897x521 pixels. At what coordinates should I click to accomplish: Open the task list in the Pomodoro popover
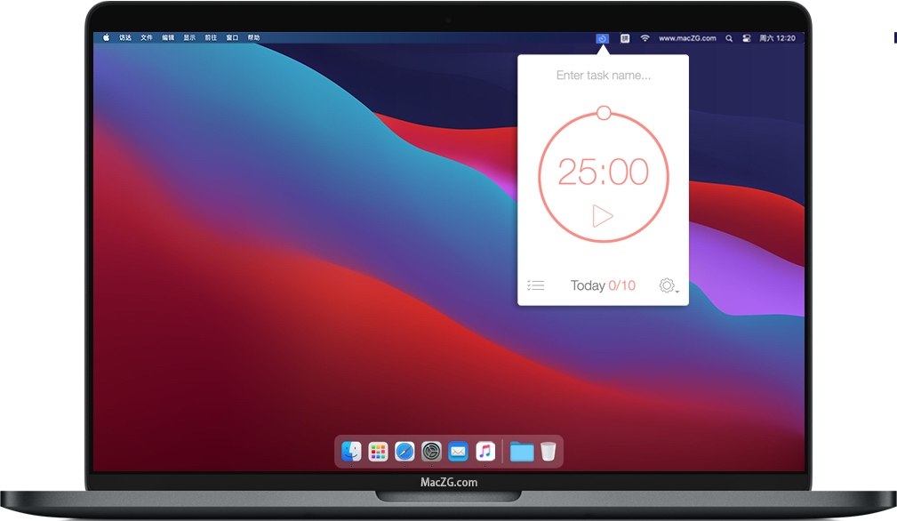coord(536,285)
